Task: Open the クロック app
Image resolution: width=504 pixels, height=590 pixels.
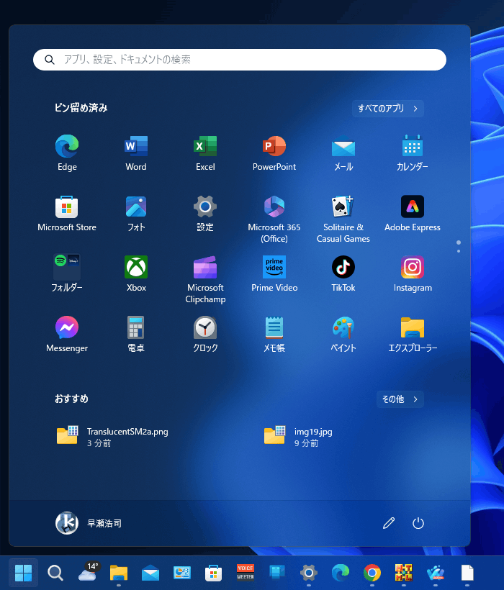Action: (x=205, y=334)
